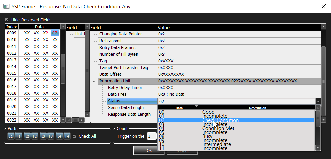Screen dimensions: 331x159
Task: Click up arrow of status dropdown list scrollbar
Action: pyautogui.click(x=318, y=108)
